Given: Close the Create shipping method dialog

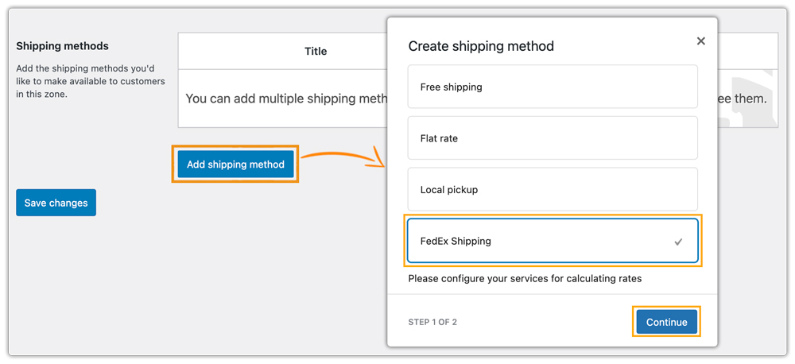Looking at the screenshot, I should [x=700, y=41].
